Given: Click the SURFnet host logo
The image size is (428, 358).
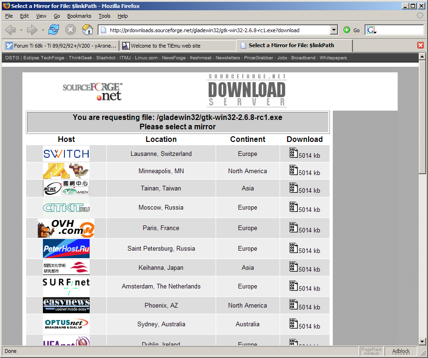Looking at the screenshot, I should click(x=66, y=286).
